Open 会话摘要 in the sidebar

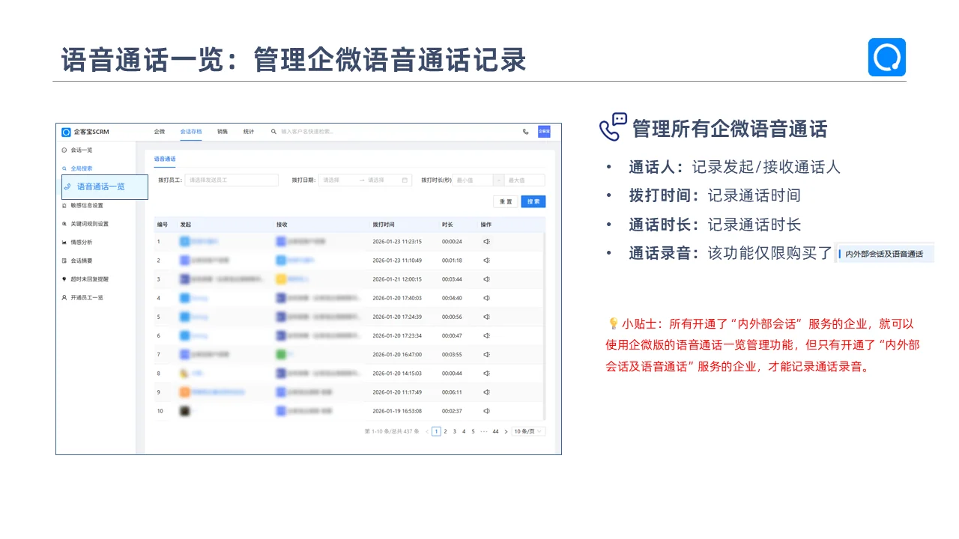(77, 261)
